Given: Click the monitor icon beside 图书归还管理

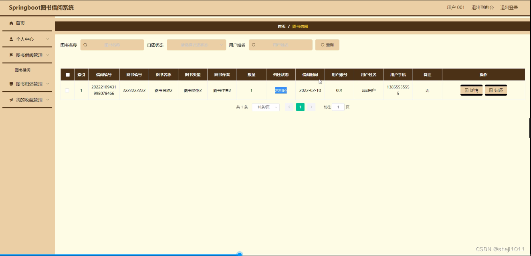Looking at the screenshot, I should 11,84.
